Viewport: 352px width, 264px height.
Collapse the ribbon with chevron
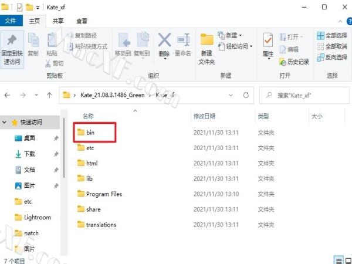coord(340,21)
